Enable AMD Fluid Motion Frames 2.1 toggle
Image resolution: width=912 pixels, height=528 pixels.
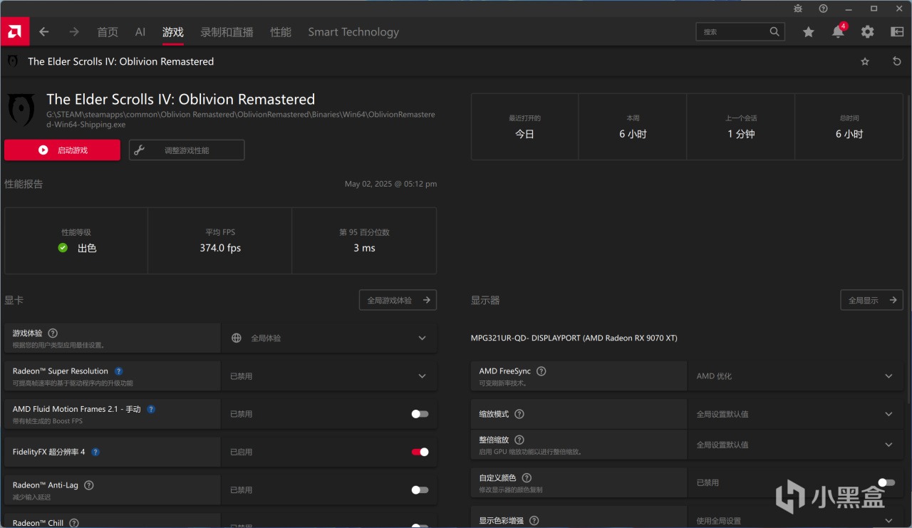pos(420,414)
